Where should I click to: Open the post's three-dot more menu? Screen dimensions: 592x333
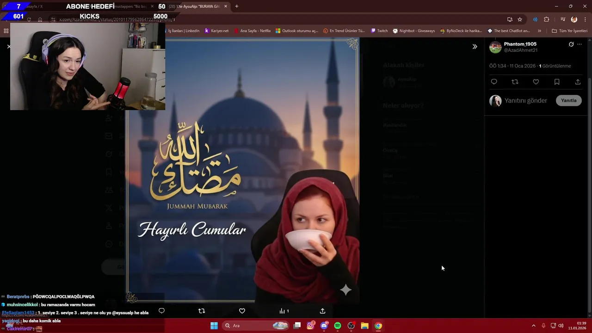click(580, 44)
